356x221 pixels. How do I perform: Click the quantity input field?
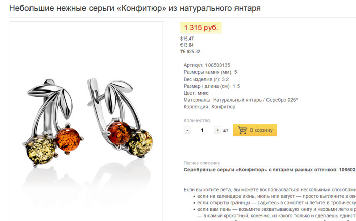point(202,130)
